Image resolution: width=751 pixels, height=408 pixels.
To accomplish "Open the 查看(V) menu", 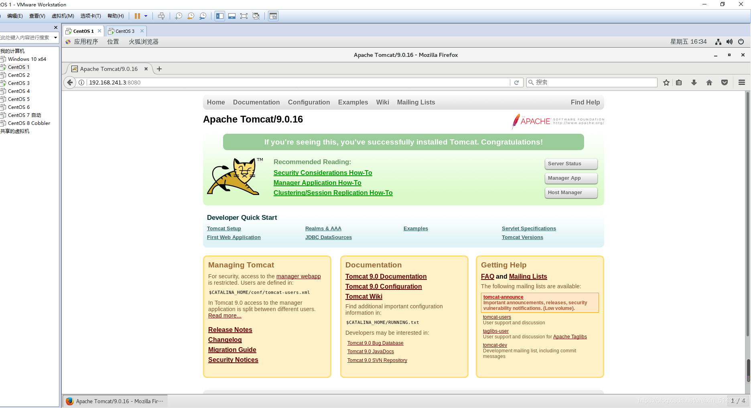I will 37,16.
